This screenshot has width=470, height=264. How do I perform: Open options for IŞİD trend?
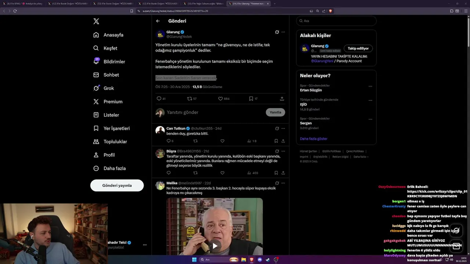tap(370, 100)
